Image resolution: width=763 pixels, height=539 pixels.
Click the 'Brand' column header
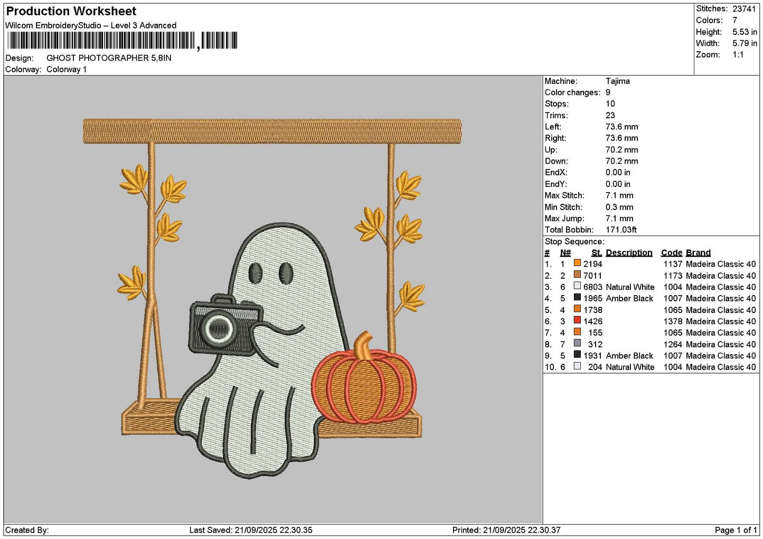698,253
